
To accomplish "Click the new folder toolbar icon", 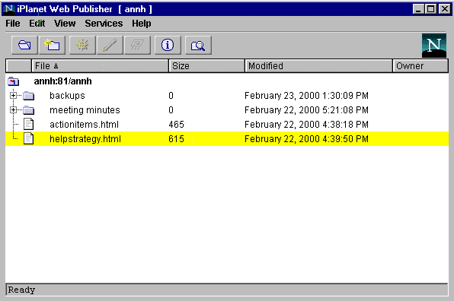I will [52, 45].
